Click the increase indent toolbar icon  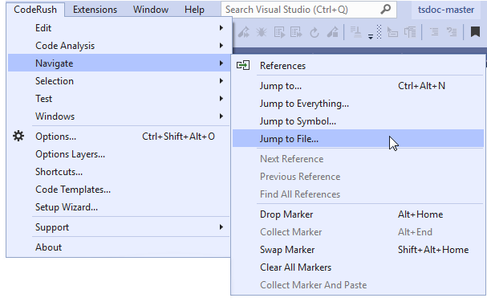click(x=434, y=31)
